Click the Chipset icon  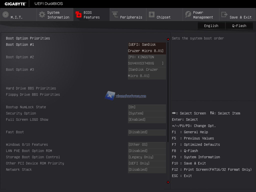(x=151, y=14)
